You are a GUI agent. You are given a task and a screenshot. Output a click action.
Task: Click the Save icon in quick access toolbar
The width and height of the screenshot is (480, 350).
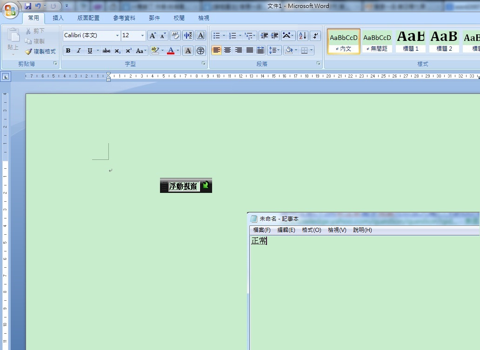(28, 6)
